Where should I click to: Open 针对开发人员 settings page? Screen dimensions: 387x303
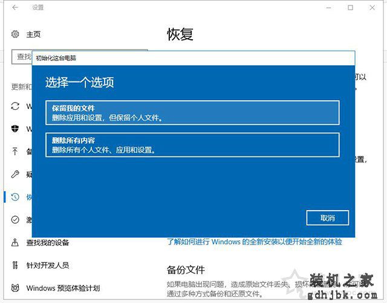48,266
